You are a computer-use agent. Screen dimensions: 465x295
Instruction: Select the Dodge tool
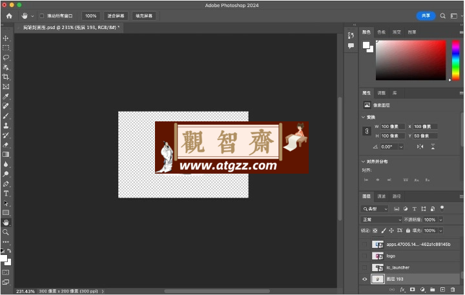[x=6, y=174]
